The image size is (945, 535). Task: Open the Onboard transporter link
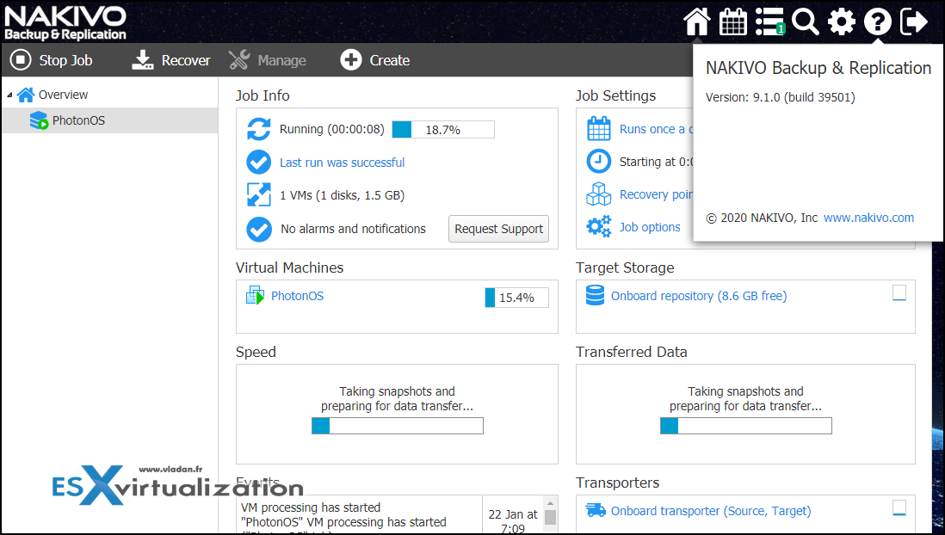tap(711, 511)
